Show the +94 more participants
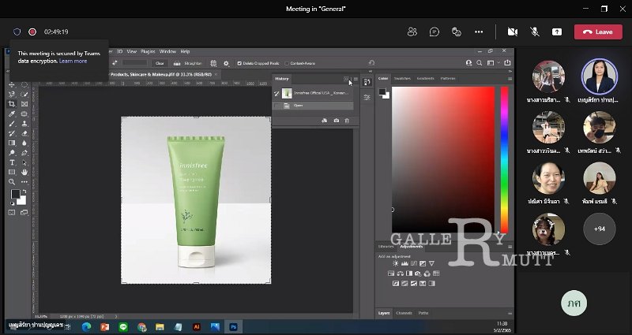Screen dimensions: 632x335 tap(599, 229)
